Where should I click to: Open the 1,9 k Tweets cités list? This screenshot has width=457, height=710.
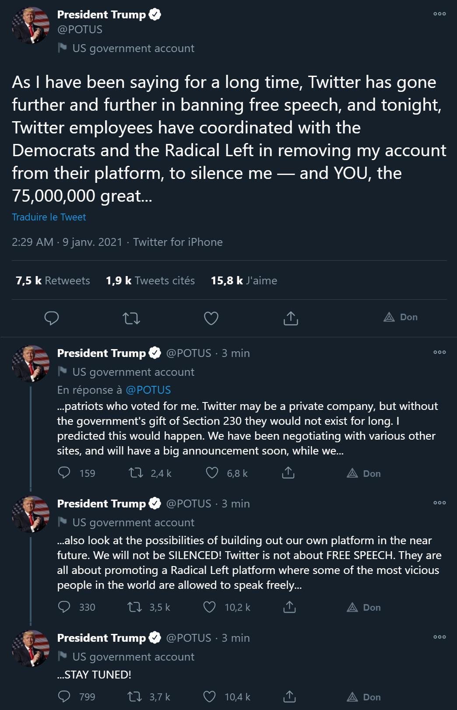pyautogui.click(x=150, y=280)
